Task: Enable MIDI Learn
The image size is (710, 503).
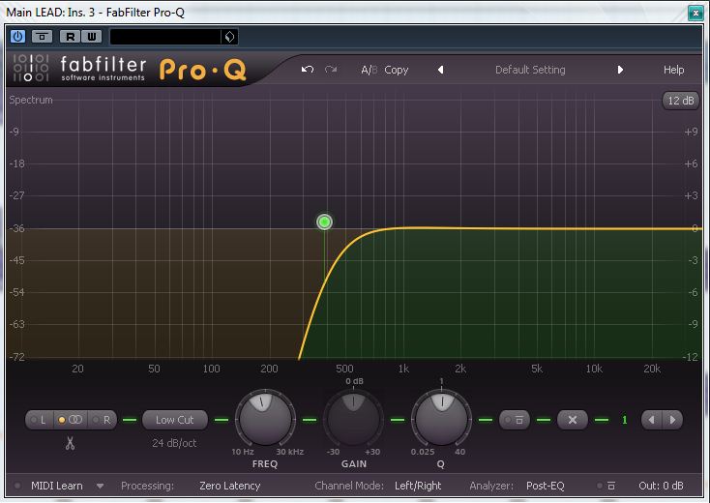Action: click(57, 486)
